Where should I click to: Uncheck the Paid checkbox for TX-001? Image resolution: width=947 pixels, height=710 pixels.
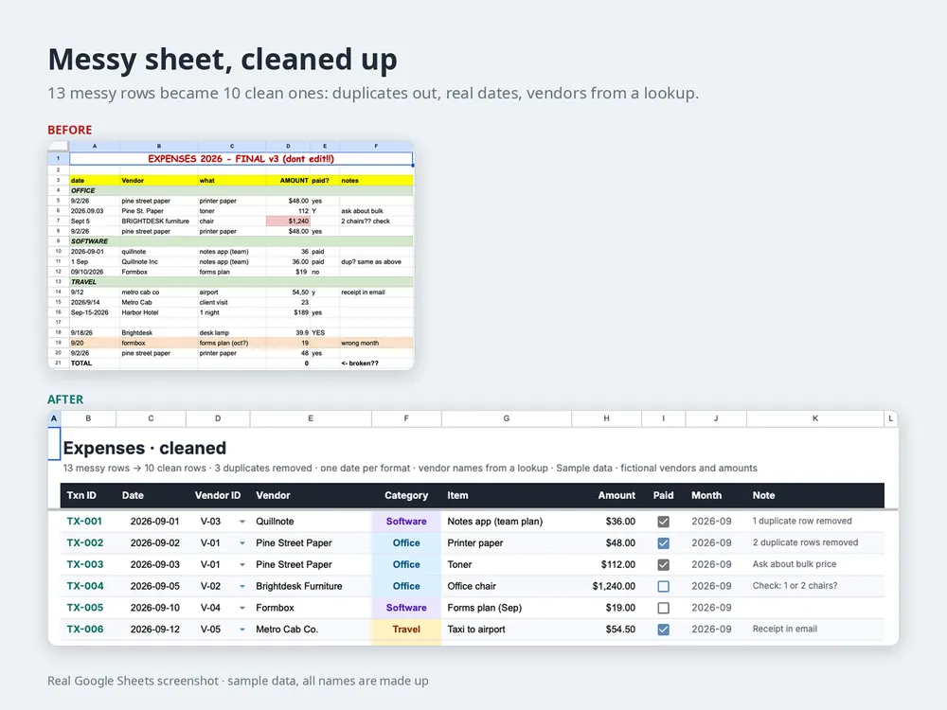point(663,522)
